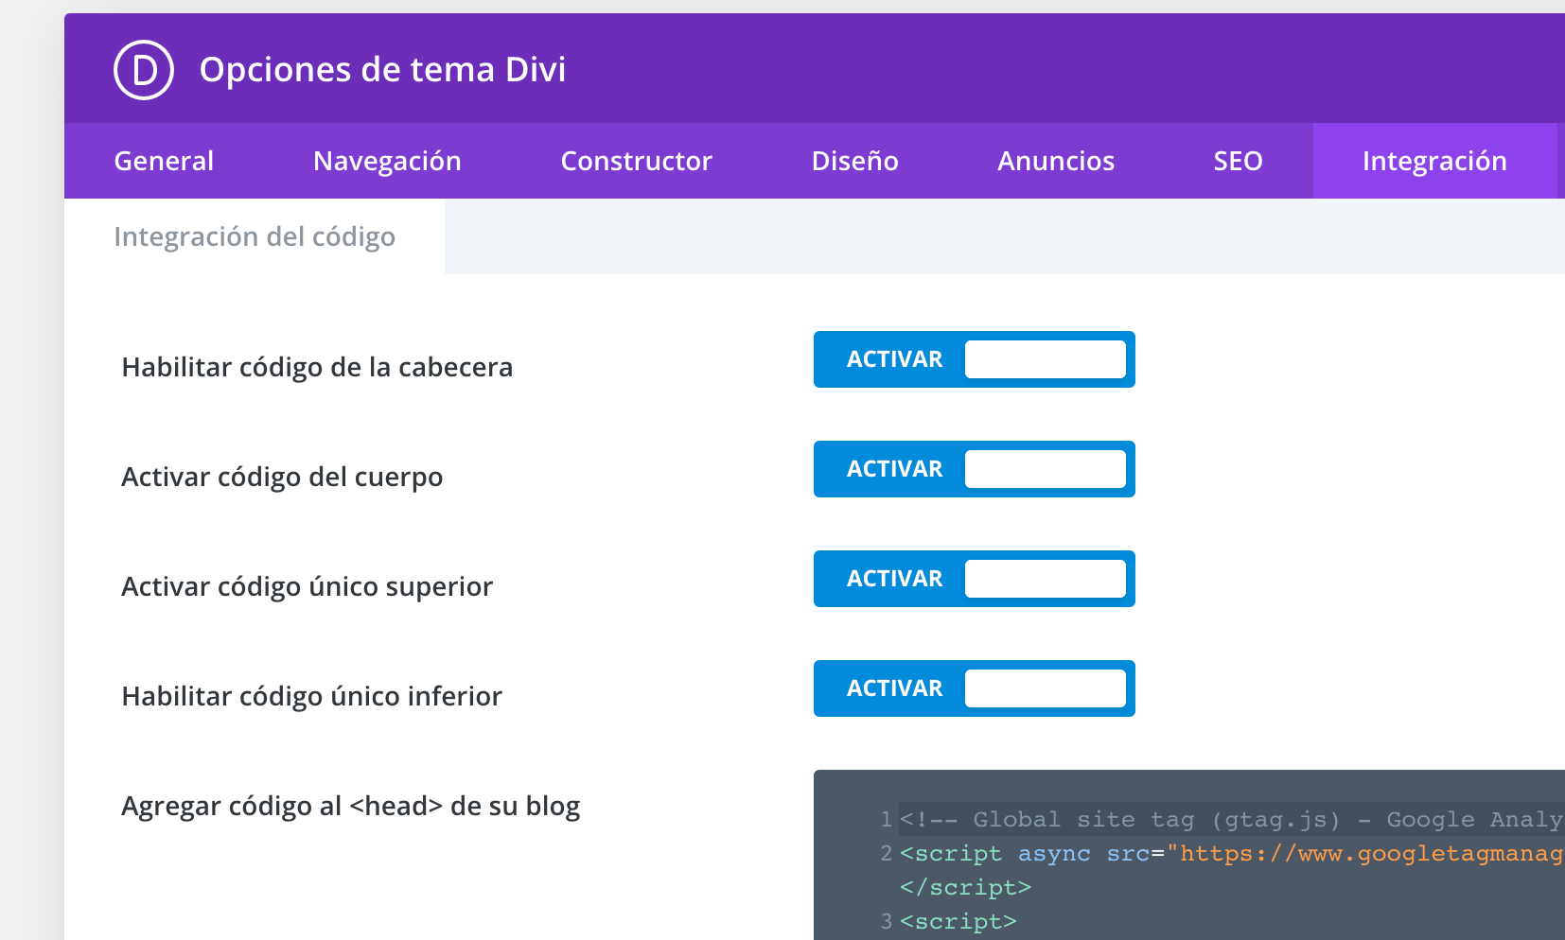Open Integración del código subtab
Image resolution: width=1565 pixels, height=940 pixels.
255,236
